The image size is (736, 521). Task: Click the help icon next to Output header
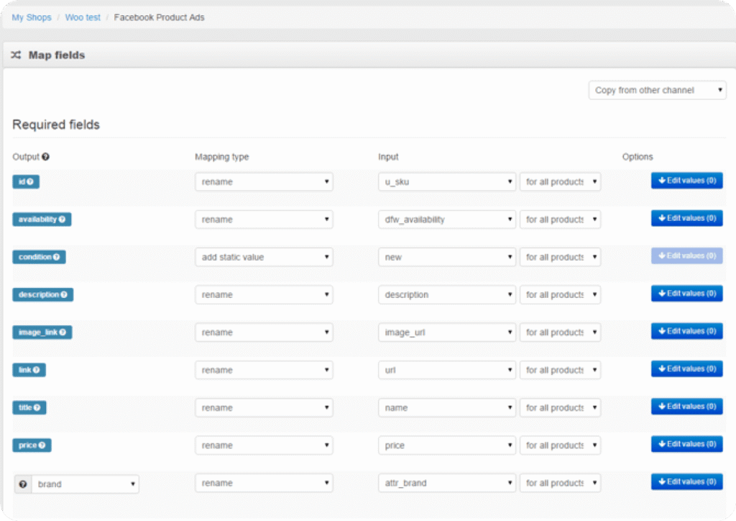[x=46, y=157]
